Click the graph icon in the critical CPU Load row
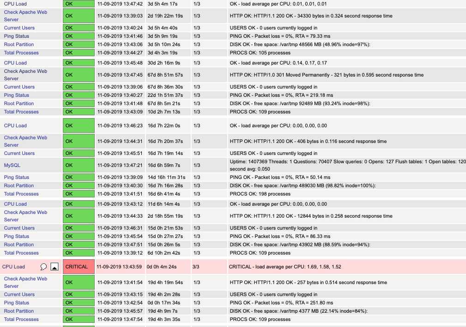466x327 pixels. [54, 267]
